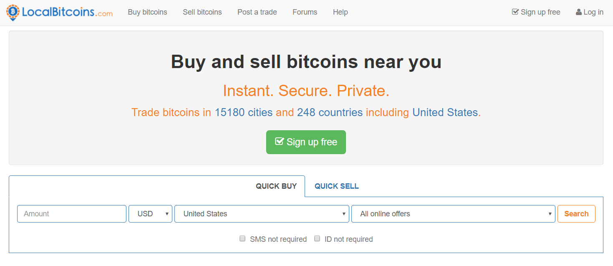Open the Buy bitcoins menu item
This screenshot has width=613, height=266.
[148, 12]
